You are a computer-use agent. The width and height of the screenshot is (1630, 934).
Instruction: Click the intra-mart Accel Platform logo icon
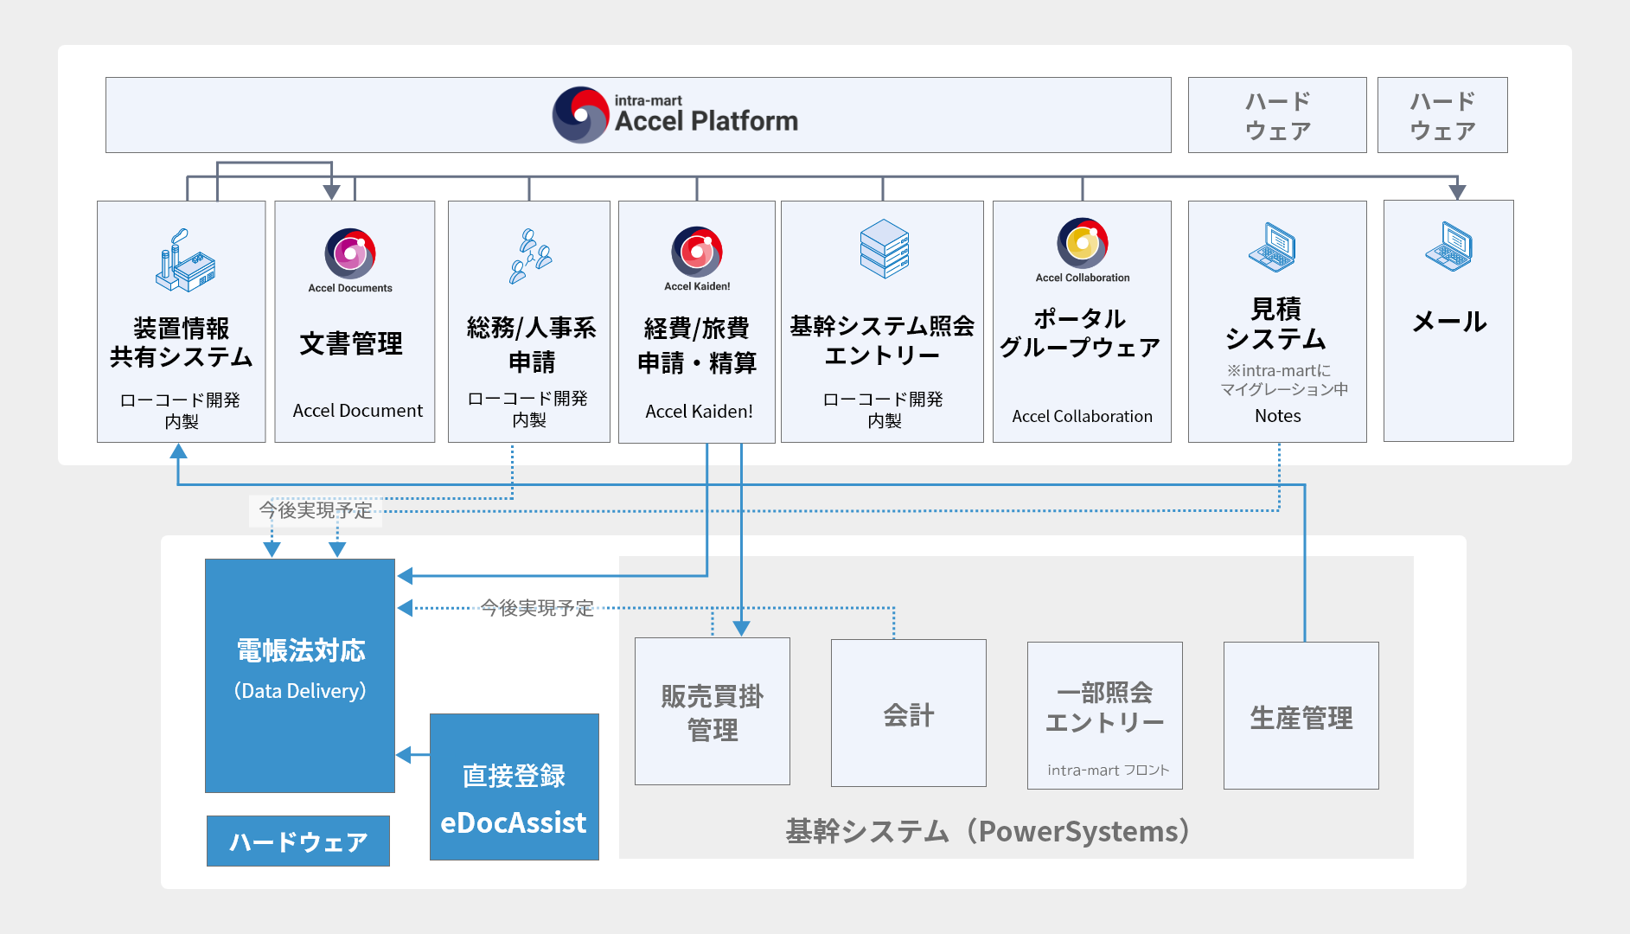tap(581, 113)
